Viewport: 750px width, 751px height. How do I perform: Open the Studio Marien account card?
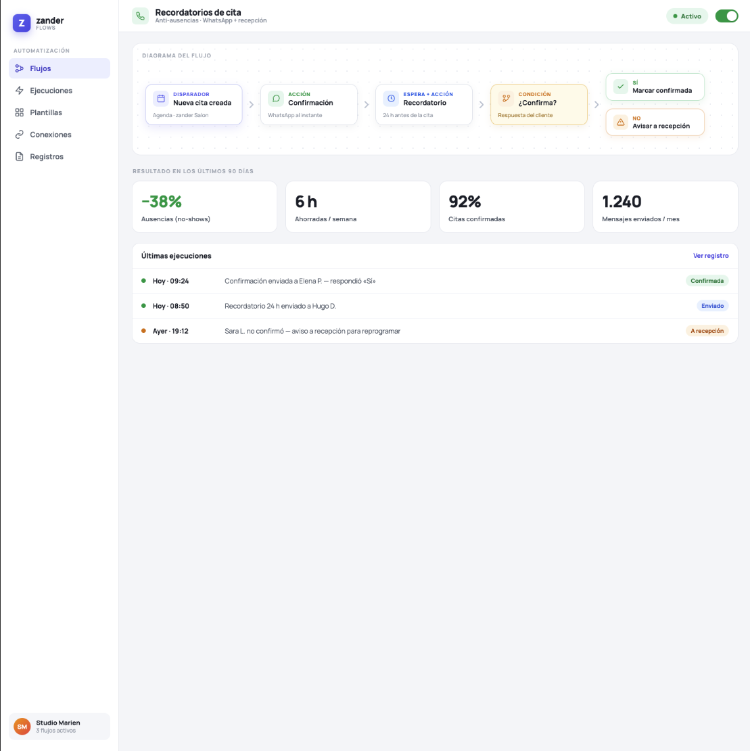pyautogui.click(x=60, y=727)
